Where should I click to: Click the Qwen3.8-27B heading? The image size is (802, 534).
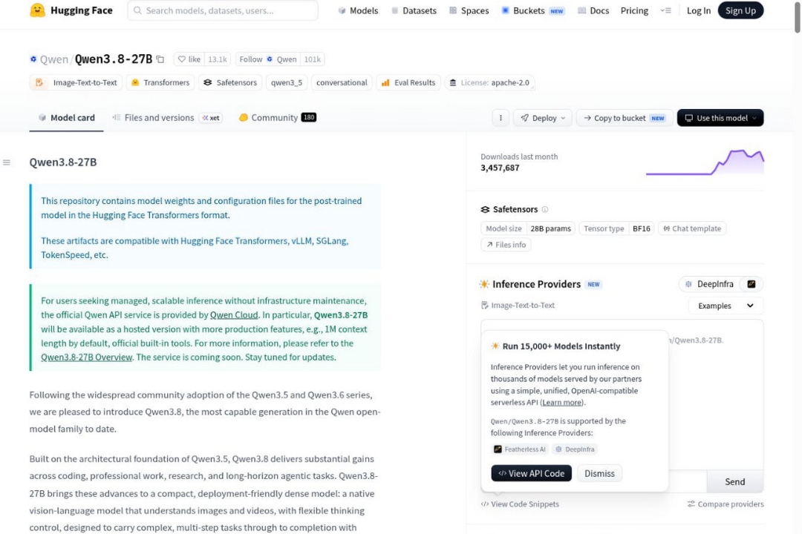coord(63,162)
